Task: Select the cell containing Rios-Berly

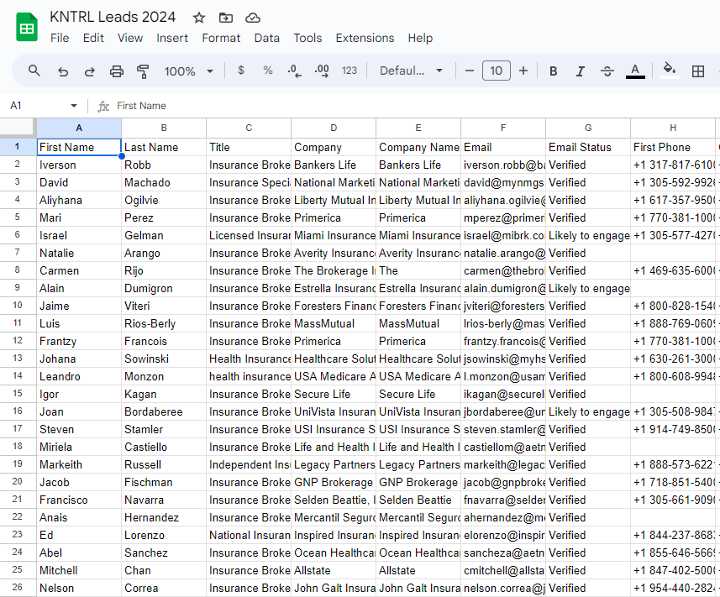Action: click(164, 323)
